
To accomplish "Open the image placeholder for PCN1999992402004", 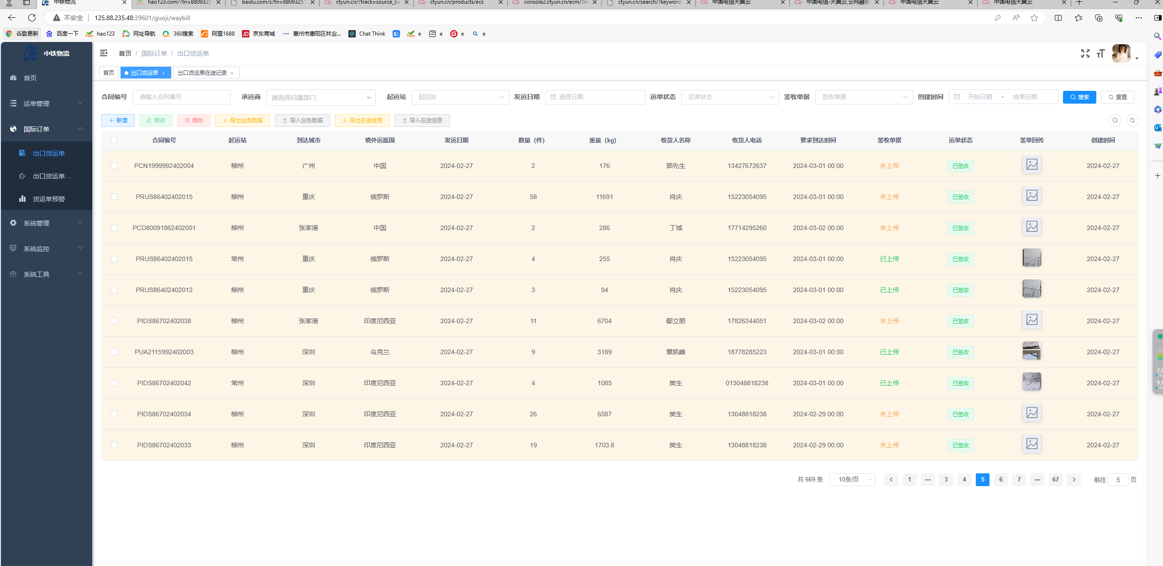I will 1031,164.
